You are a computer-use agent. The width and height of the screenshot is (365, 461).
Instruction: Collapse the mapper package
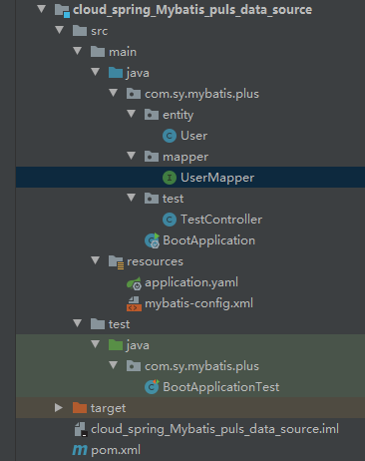(131, 156)
